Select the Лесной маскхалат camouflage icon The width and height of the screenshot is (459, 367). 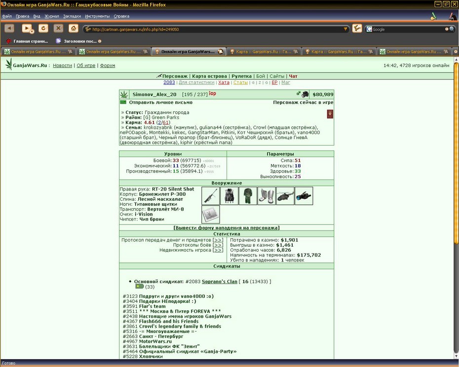(x=248, y=196)
